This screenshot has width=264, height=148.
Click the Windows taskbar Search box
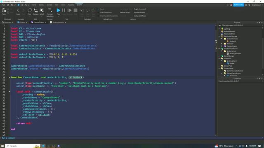point(23,146)
